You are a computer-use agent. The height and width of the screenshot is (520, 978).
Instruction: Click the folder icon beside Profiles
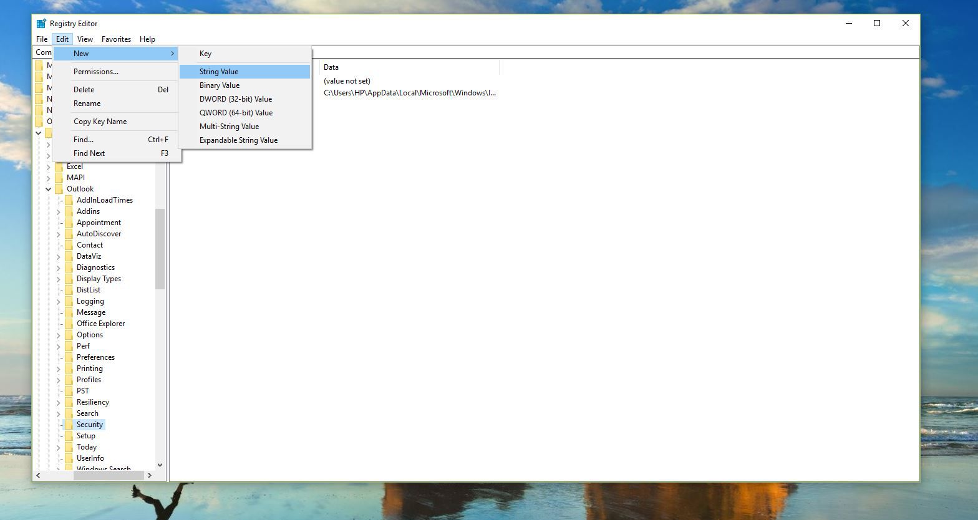[x=69, y=380]
